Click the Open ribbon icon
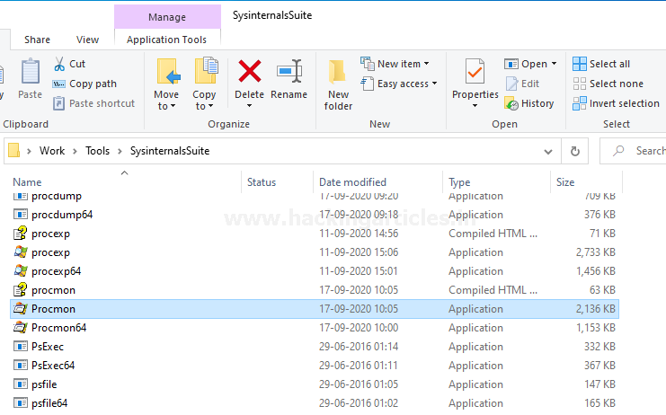This screenshot has width=666, height=415. pyautogui.click(x=511, y=64)
